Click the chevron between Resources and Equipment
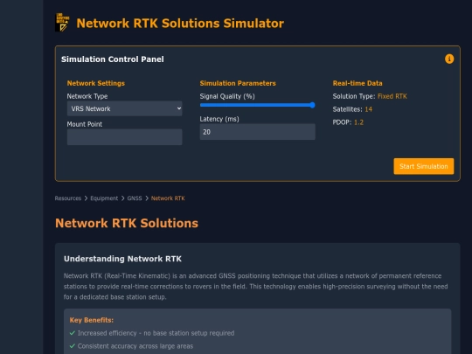The width and height of the screenshot is (472, 354). (x=86, y=198)
